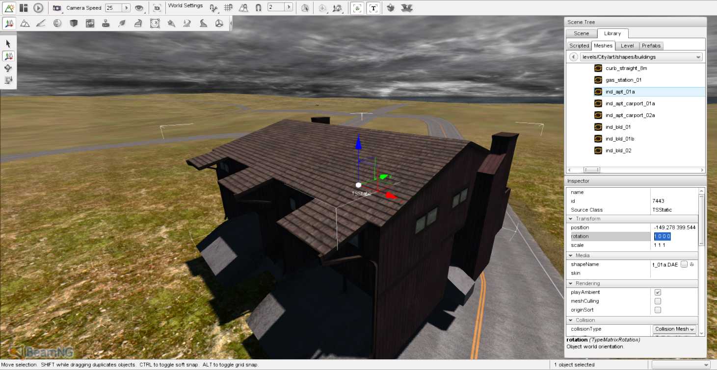717x370 pixels.
Task: Select the Decal Editor stamp tool
Action: [106, 23]
